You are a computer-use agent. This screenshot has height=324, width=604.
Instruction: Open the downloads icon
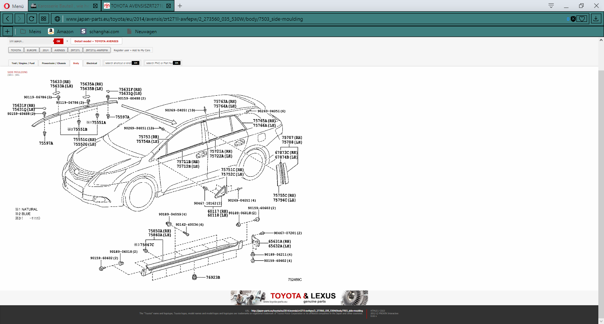pyautogui.click(x=596, y=18)
